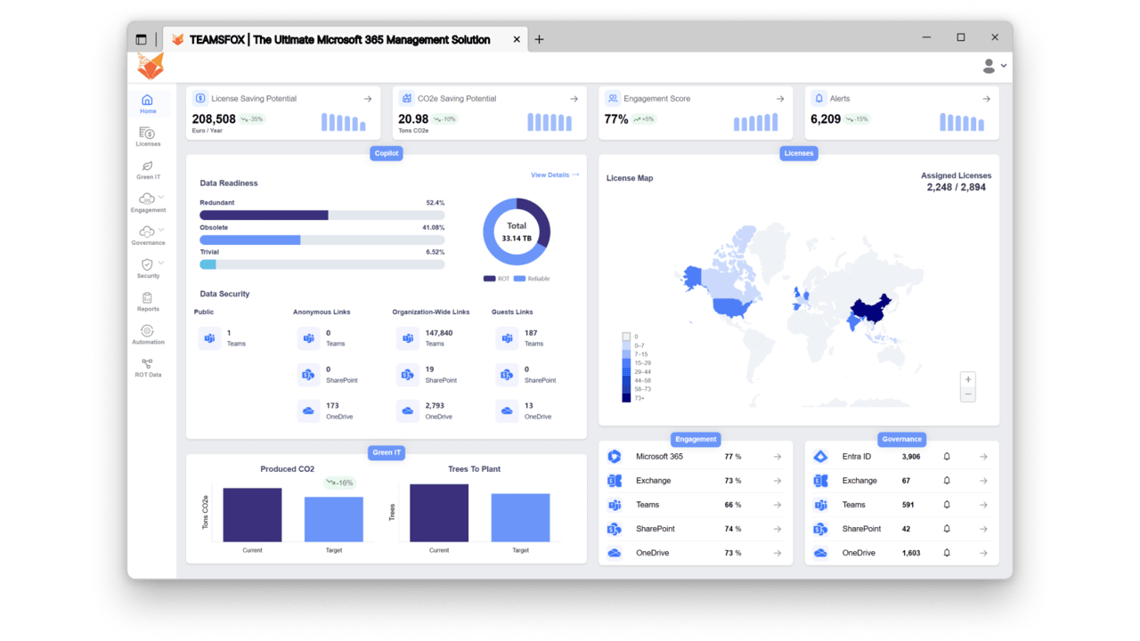The width and height of the screenshot is (1140, 641).
Task: Open the Engagement SharePoint row arrow
Action: (x=778, y=529)
